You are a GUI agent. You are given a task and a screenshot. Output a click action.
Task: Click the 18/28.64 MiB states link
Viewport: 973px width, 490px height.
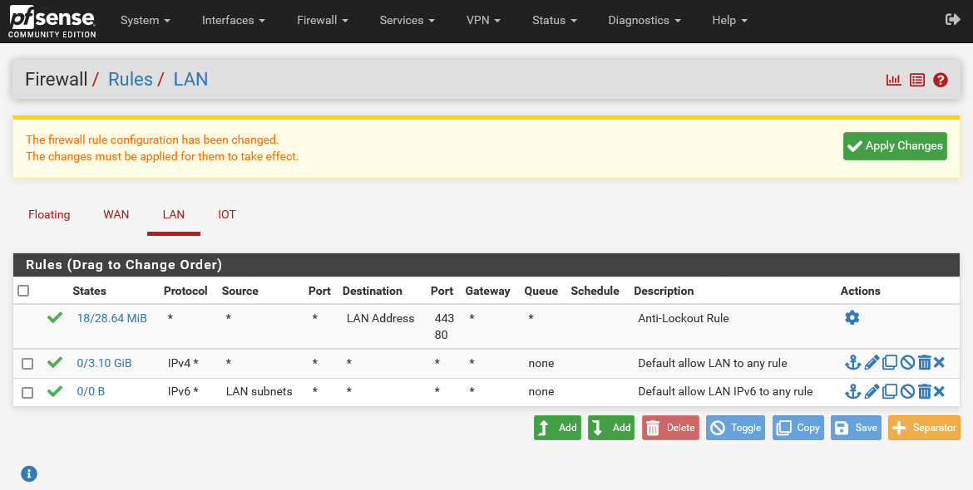tap(111, 318)
